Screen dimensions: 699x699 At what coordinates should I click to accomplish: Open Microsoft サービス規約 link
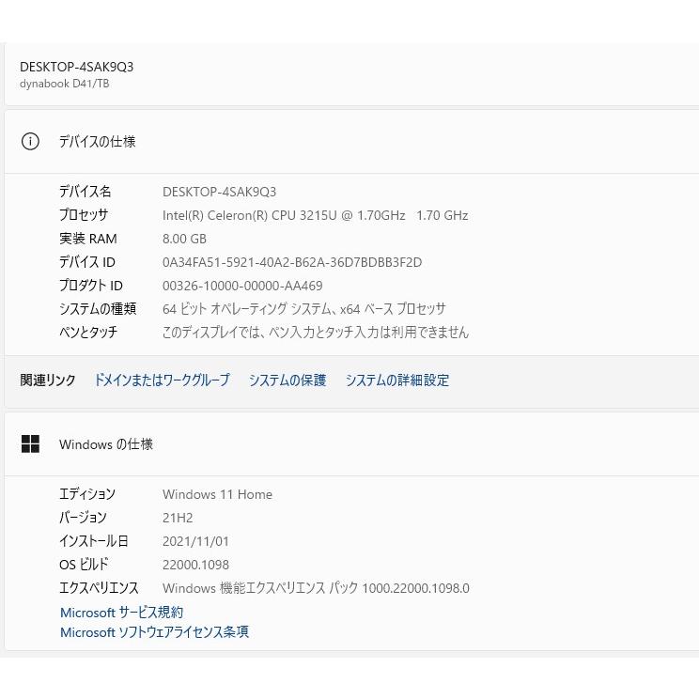(122, 613)
